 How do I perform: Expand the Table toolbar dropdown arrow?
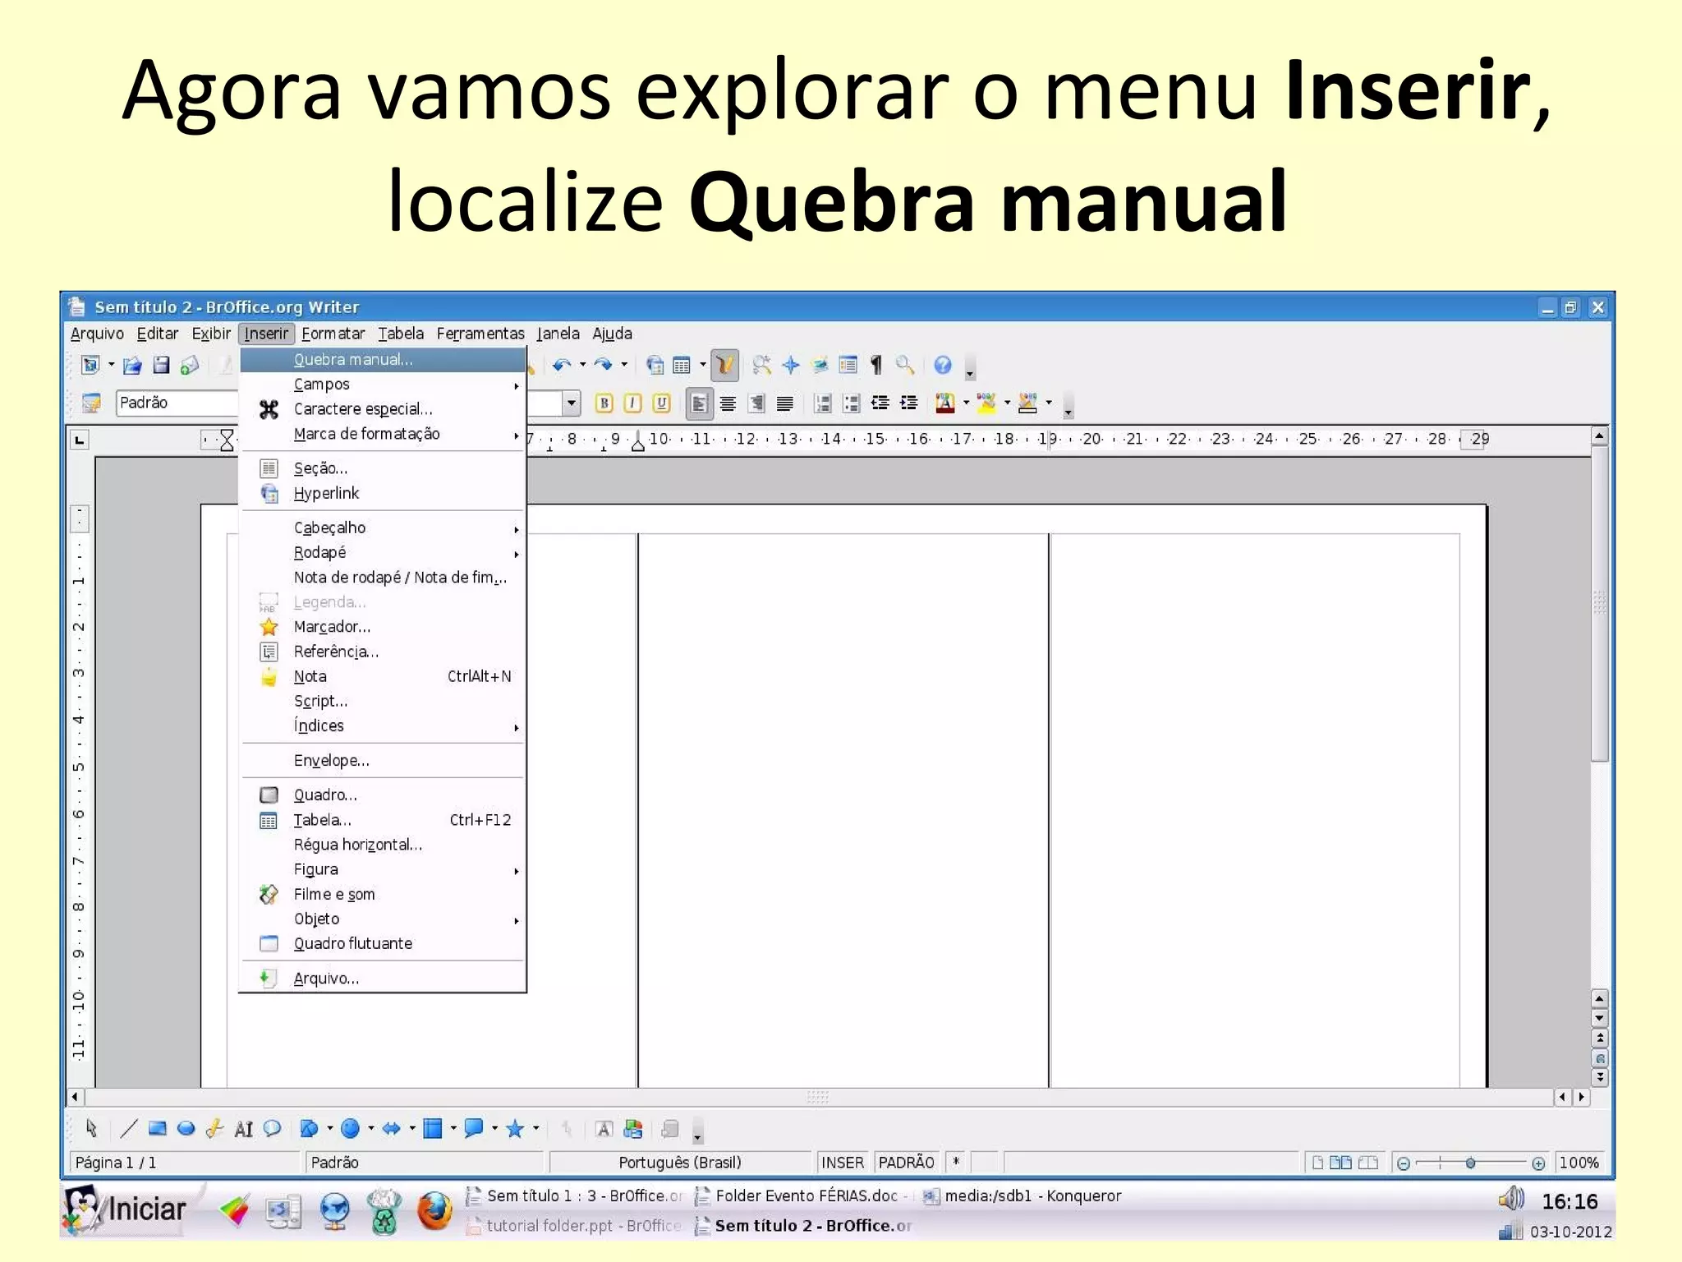(702, 365)
